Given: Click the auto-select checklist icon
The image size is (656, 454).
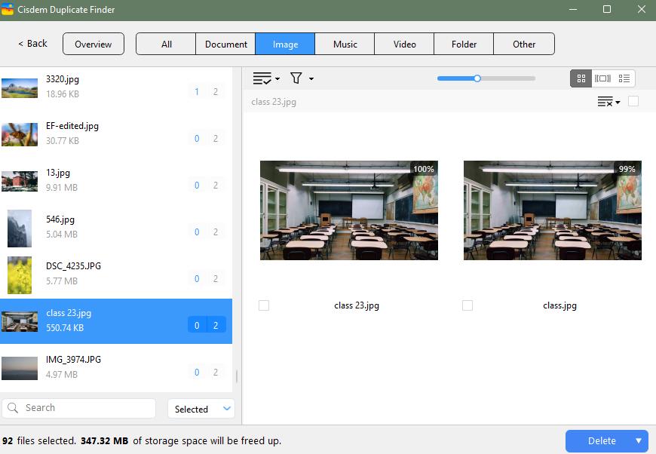Looking at the screenshot, I should (262, 78).
